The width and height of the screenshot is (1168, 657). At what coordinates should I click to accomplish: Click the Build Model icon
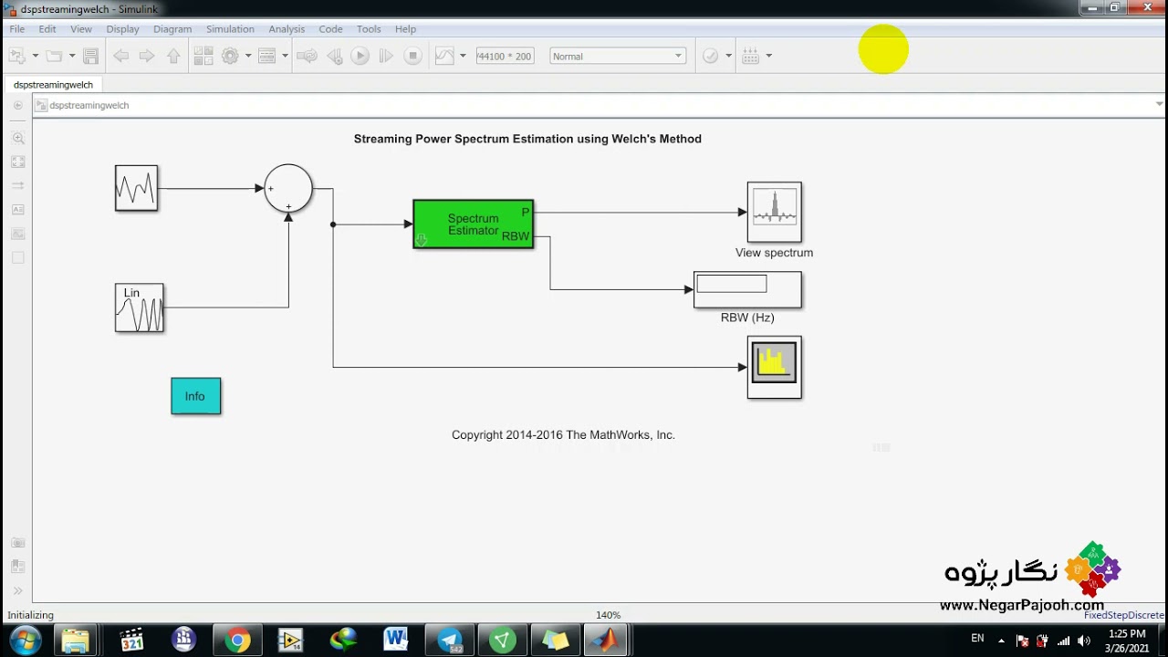point(751,56)
